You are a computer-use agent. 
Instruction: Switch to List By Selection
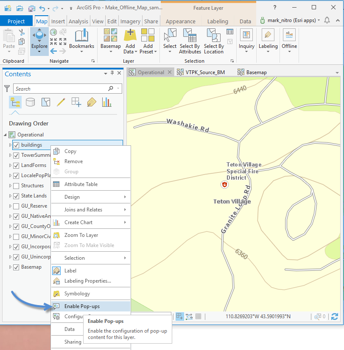[46, 102]
